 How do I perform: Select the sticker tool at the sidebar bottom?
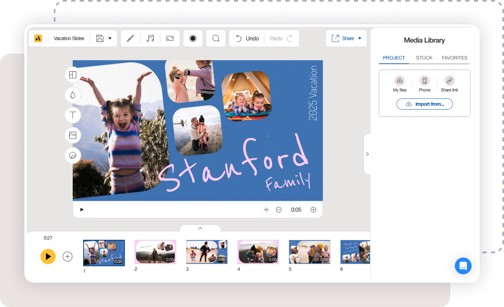point(73,155)
